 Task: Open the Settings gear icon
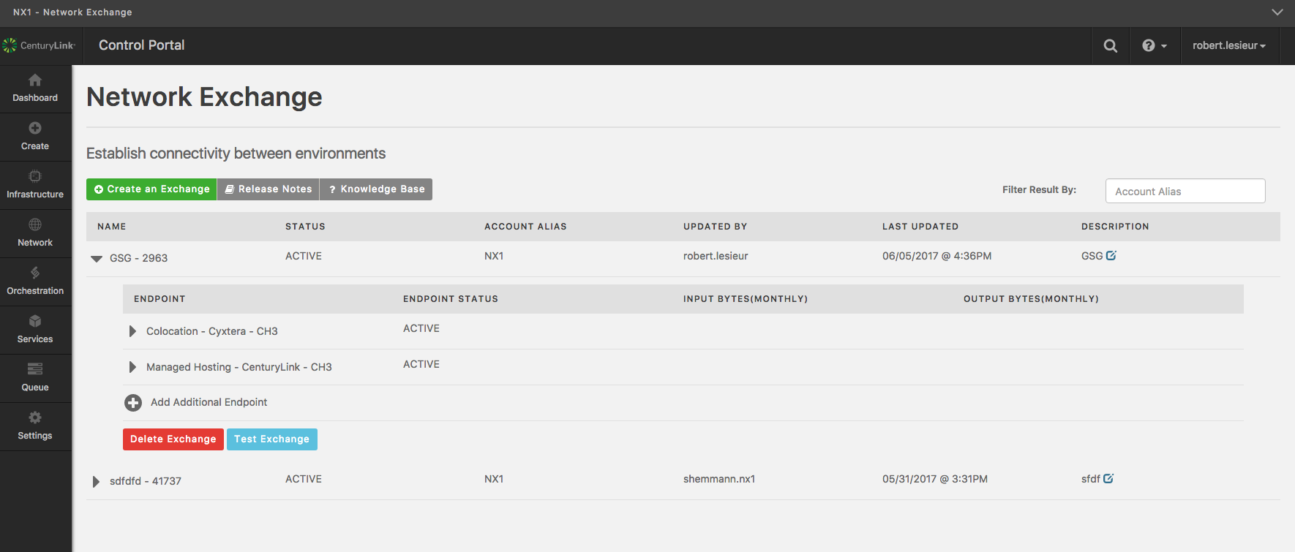(x=35, y=417)
